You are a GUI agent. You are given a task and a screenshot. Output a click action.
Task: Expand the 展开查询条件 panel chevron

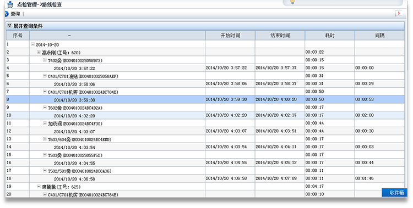coord(10,25)
